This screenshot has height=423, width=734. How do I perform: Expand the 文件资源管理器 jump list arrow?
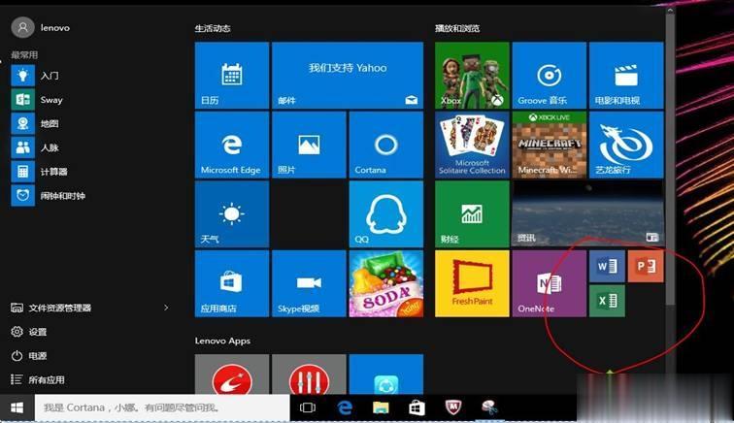[166, 308]
